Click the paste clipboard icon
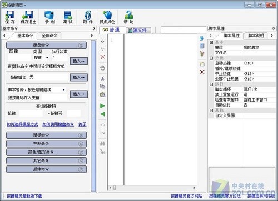278x201 pixels. (x=102, y=94)
